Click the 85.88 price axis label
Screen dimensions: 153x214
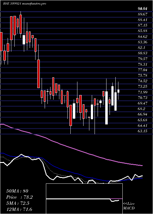[142, 31]
